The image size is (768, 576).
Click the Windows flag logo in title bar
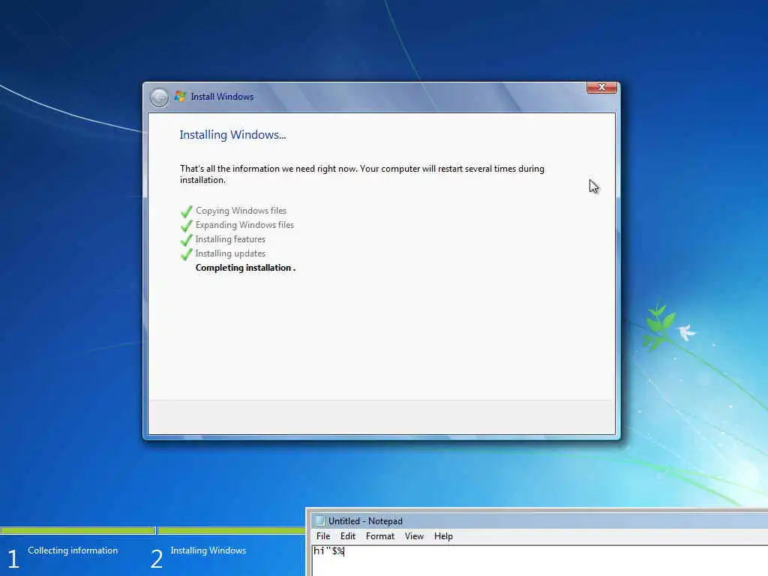click(x=180, y=97)
